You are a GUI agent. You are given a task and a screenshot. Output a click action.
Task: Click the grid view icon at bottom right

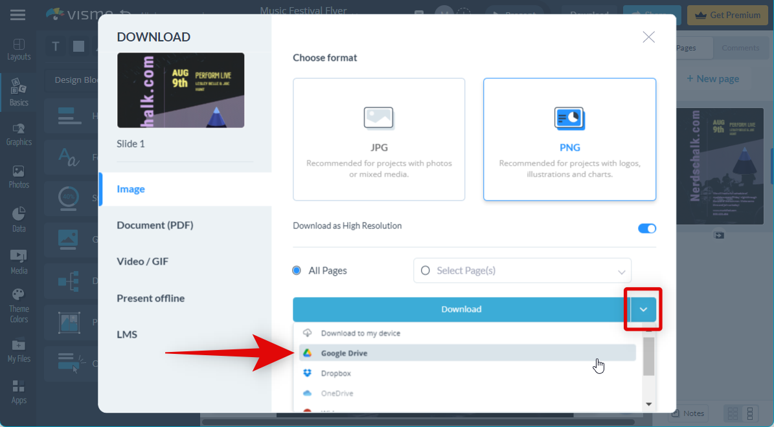[733, 413]
